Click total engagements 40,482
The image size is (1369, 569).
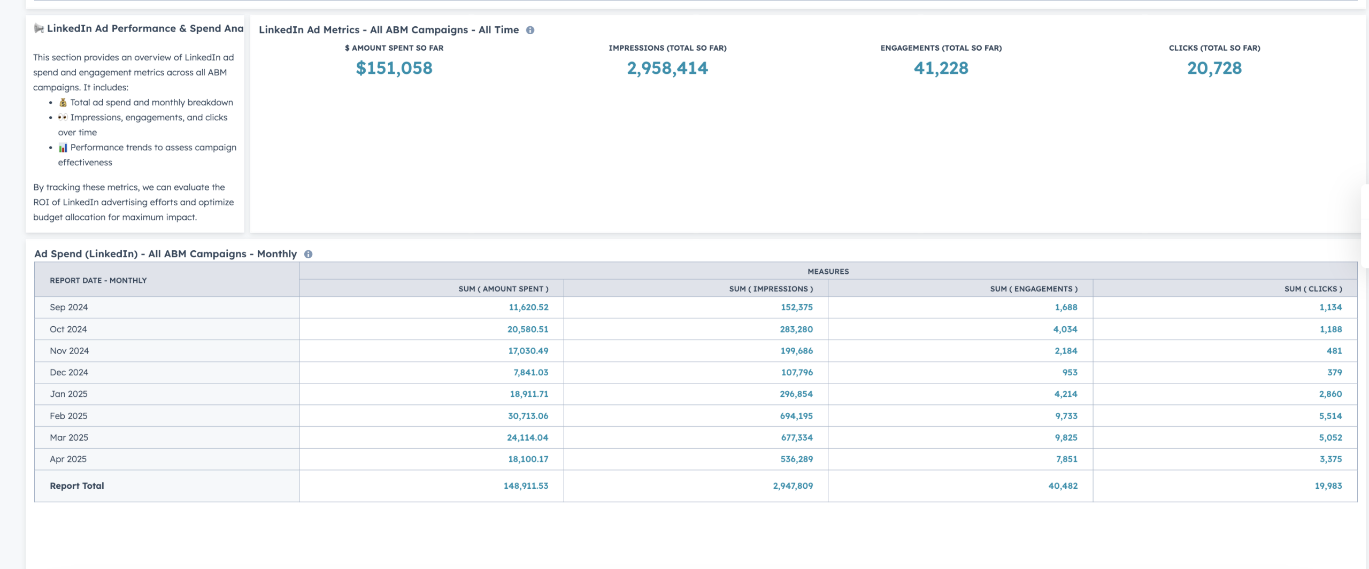(1063, 486)
